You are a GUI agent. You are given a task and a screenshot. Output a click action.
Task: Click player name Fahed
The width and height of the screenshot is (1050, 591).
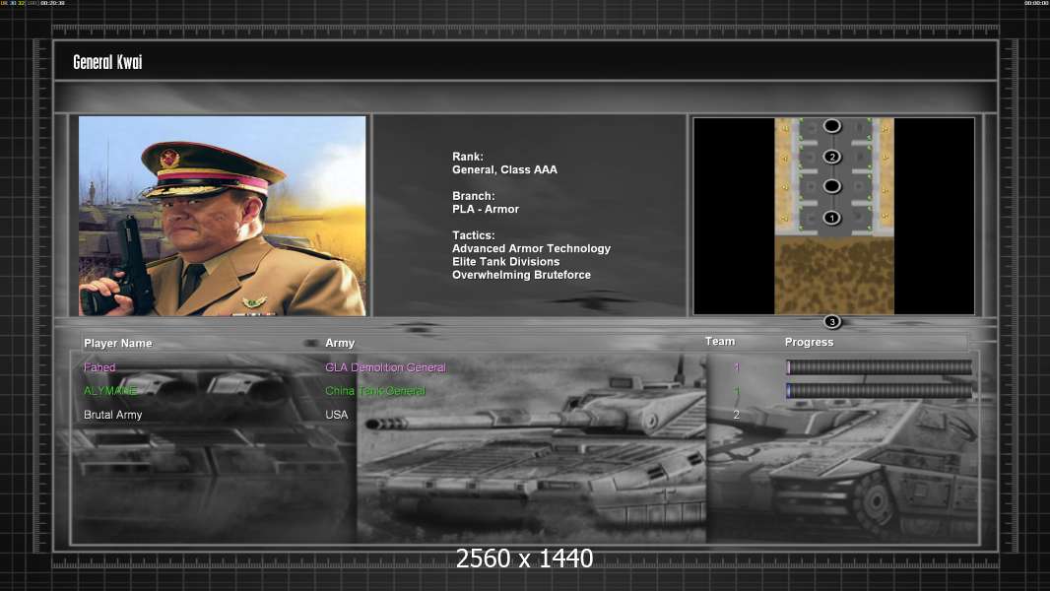99,367
